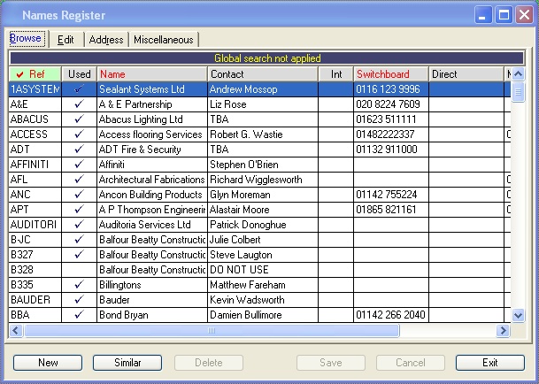
Task: Select the Bond Bryan name cell
Action: pos(152,315)
